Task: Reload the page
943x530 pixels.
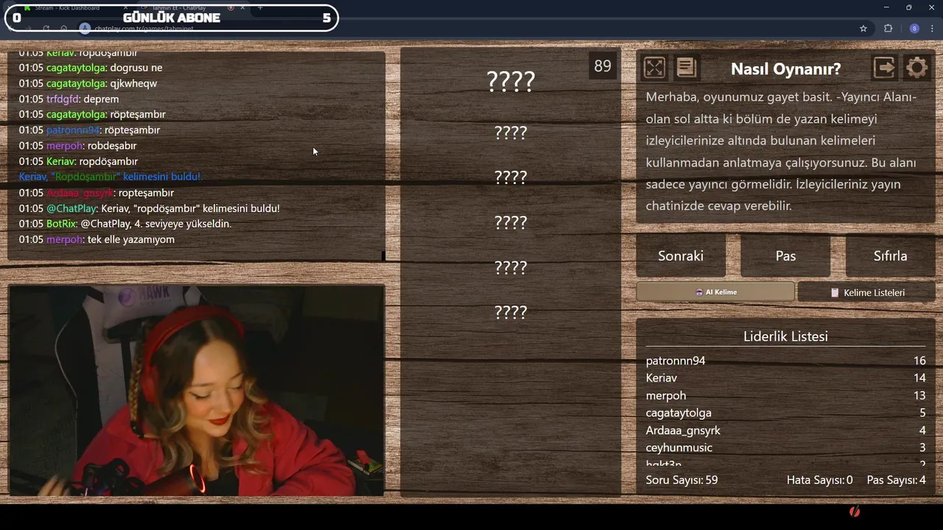Action: pos(46,29)
